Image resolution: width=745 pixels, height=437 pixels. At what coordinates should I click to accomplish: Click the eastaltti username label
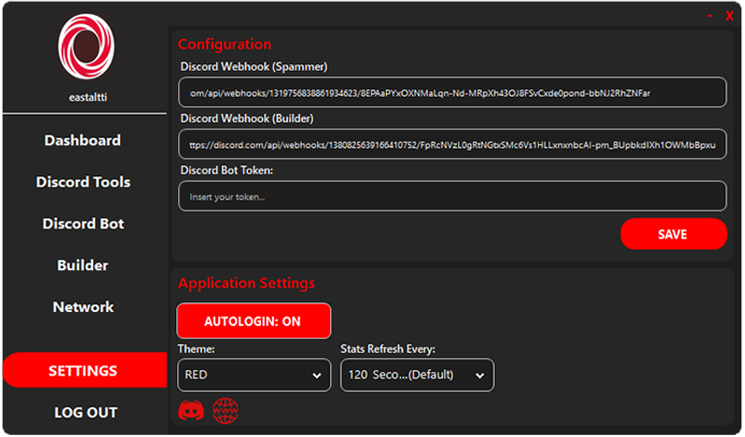(x=88, y=98)
